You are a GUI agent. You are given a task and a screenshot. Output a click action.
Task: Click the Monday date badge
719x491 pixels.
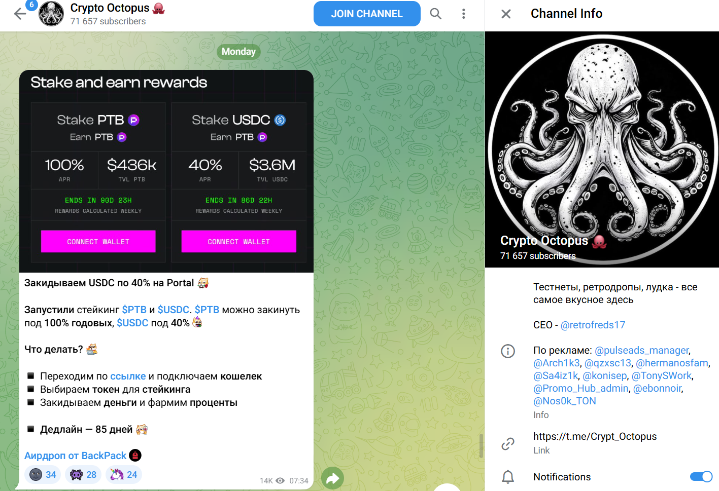coord(238,52)
